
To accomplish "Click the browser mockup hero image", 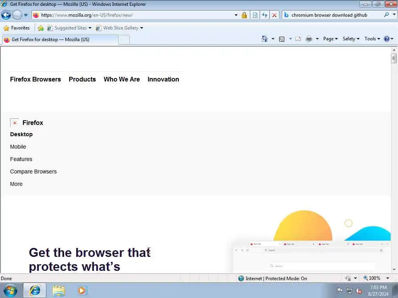I will (x=311, y=241).
